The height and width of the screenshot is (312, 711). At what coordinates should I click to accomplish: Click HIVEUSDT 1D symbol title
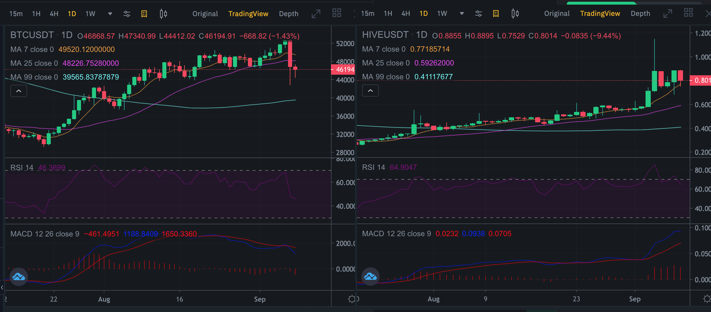coord(395,35)
